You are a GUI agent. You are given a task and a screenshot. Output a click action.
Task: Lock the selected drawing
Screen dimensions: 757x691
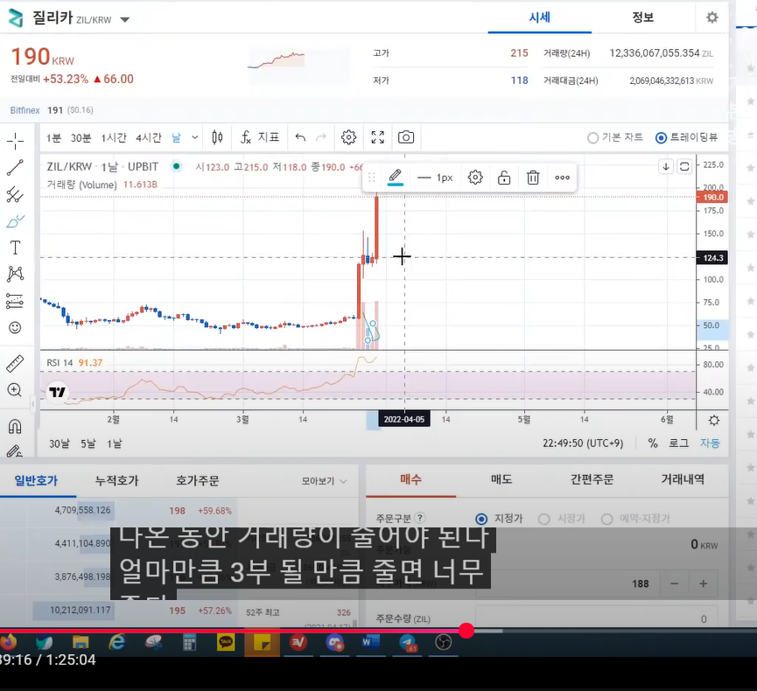(504, 177)
